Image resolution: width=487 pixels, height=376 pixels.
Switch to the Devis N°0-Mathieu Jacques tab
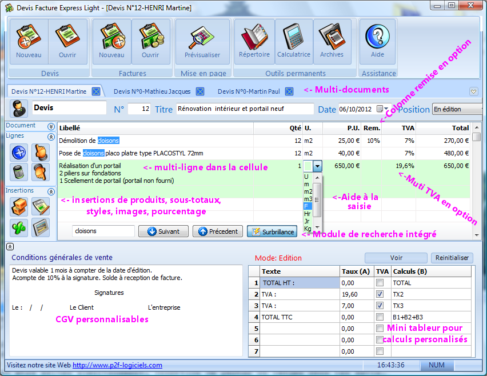click(x=152, y=91)
